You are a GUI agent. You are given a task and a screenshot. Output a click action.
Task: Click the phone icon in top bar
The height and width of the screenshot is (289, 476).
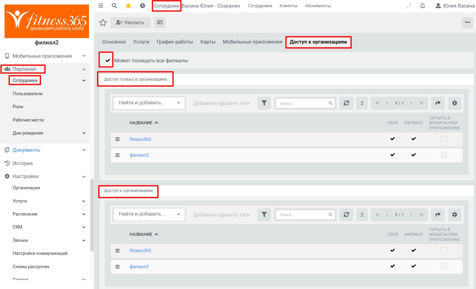click(408, 6)
